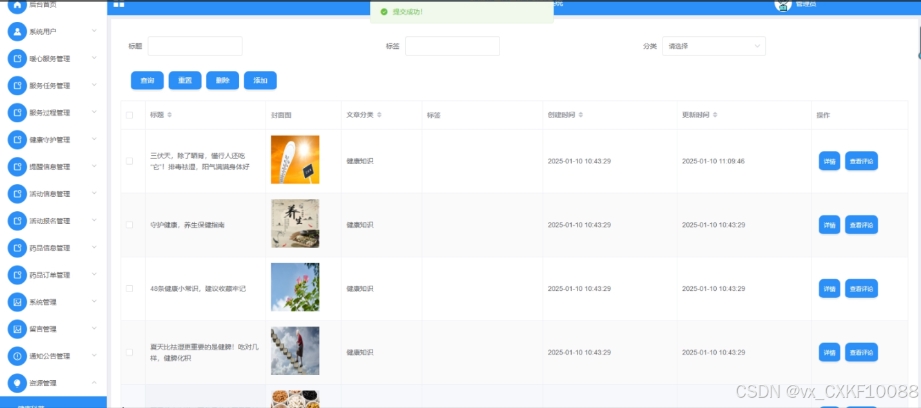The image size is (921, 408).
Task: Click the 健康守护管理 sidebar icon
Action: click(x=17, y=140)
